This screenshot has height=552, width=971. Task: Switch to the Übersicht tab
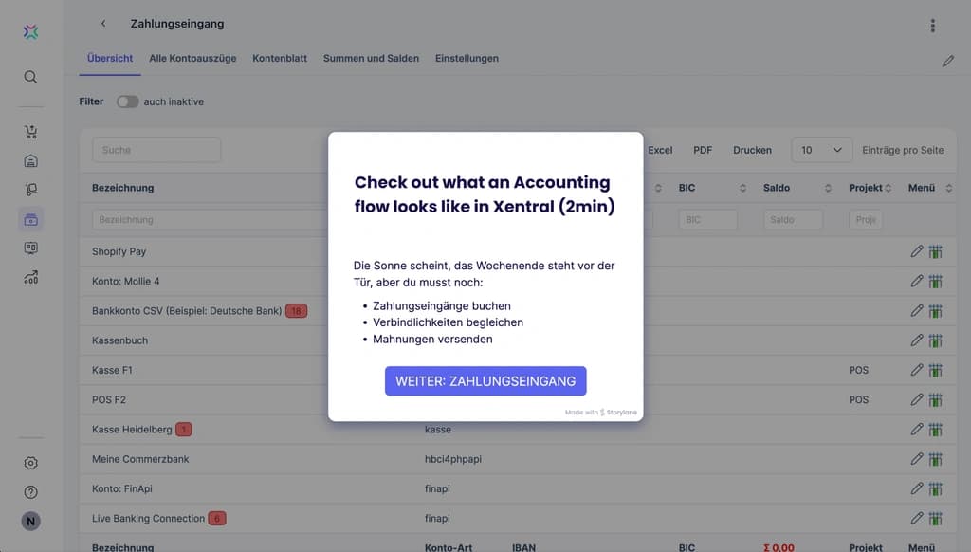[110, 58]
